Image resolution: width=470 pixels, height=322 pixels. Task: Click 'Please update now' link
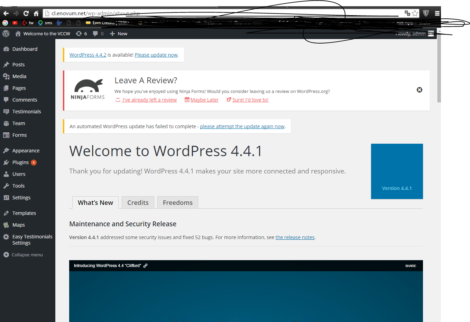(156, 55)
